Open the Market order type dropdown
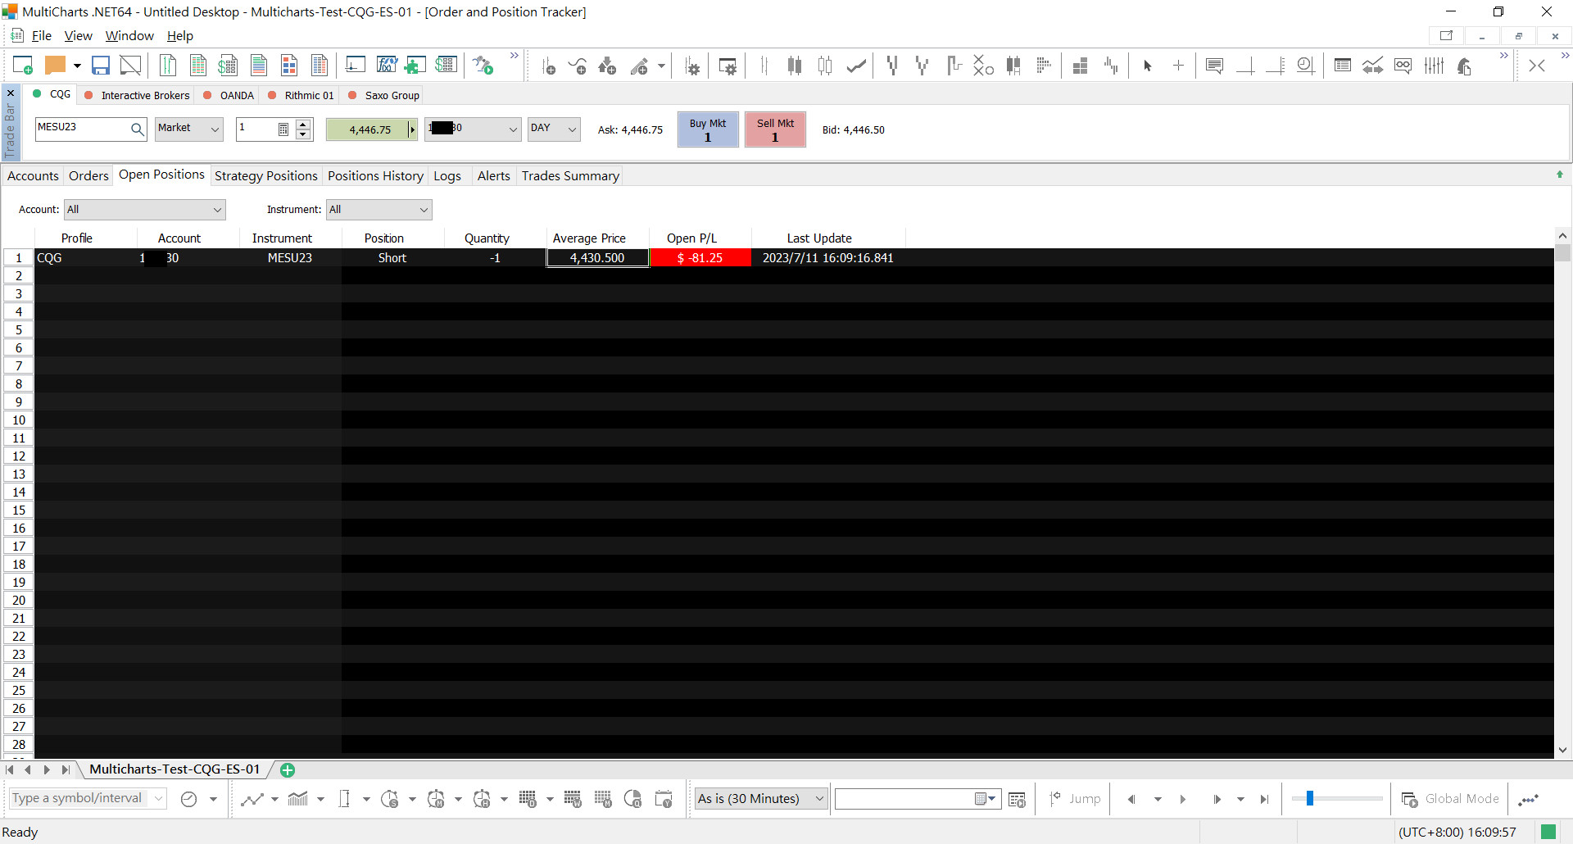The image size is (1573, 844). [x=189, y=129]
